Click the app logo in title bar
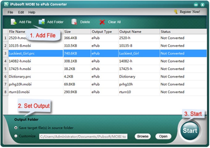The image size is (210, 148). pos(6,4)
